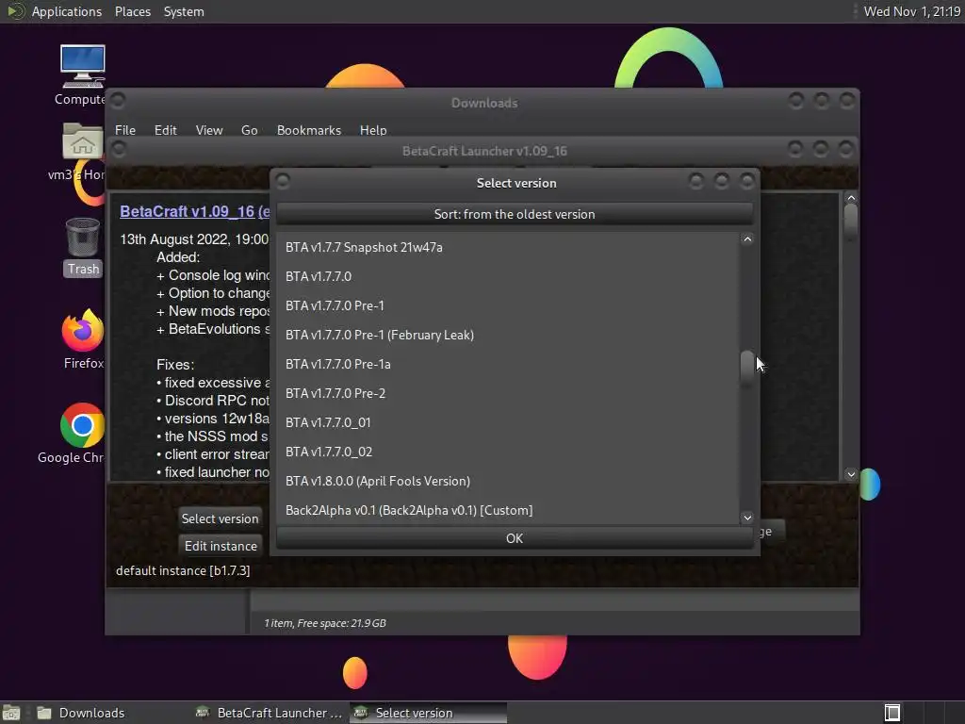Click the BetaCraft Launcher window menu button

tap(119, 148)
